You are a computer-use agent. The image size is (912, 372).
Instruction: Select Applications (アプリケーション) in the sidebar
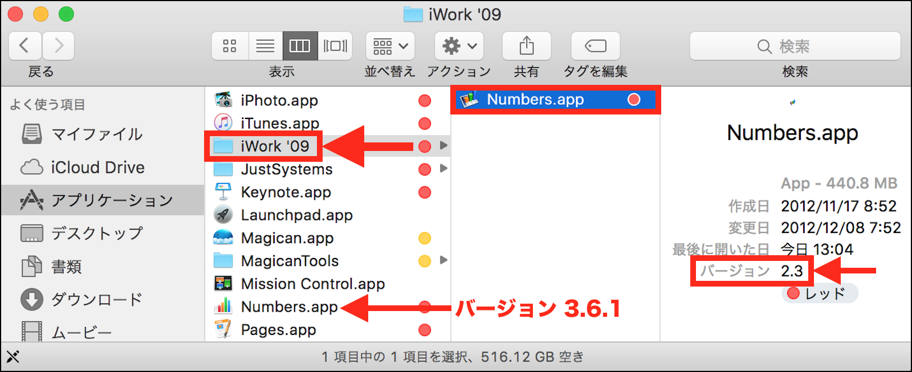(x=103, y=200)
